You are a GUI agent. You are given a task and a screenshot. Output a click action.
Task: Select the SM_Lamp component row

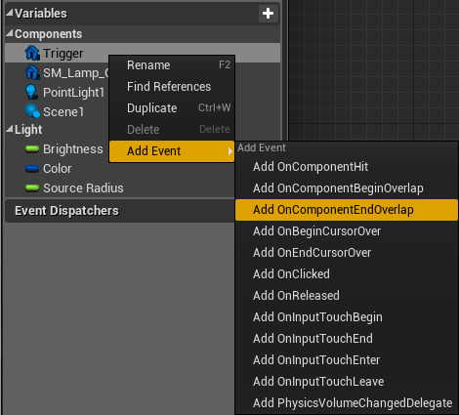57,72
